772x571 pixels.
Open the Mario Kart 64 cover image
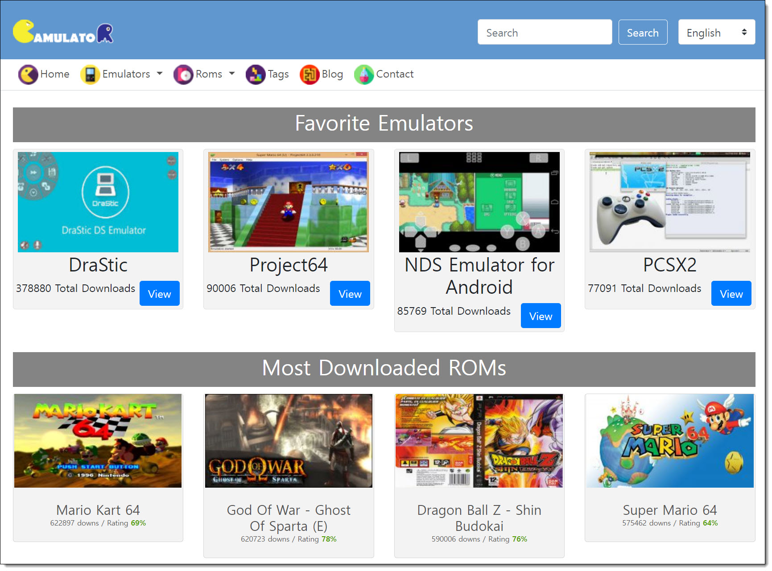(98, 441)
